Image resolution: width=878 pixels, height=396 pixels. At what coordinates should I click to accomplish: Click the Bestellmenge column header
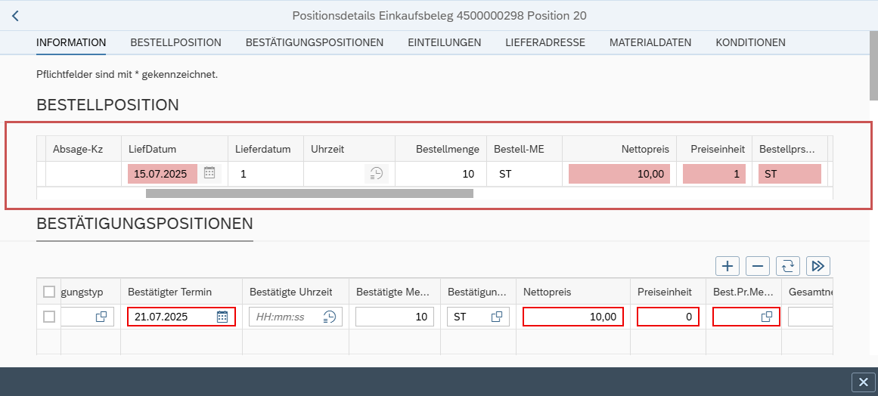pos(441,149)
